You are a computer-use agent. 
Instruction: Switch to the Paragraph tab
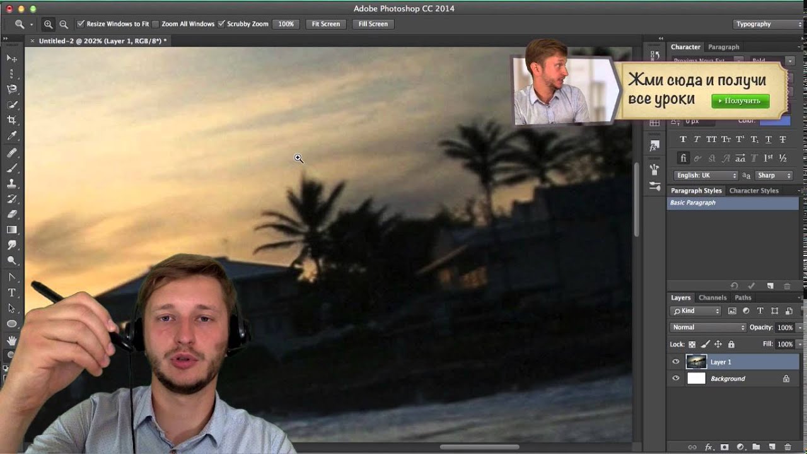pyautogui.click(x=723, y=47)
